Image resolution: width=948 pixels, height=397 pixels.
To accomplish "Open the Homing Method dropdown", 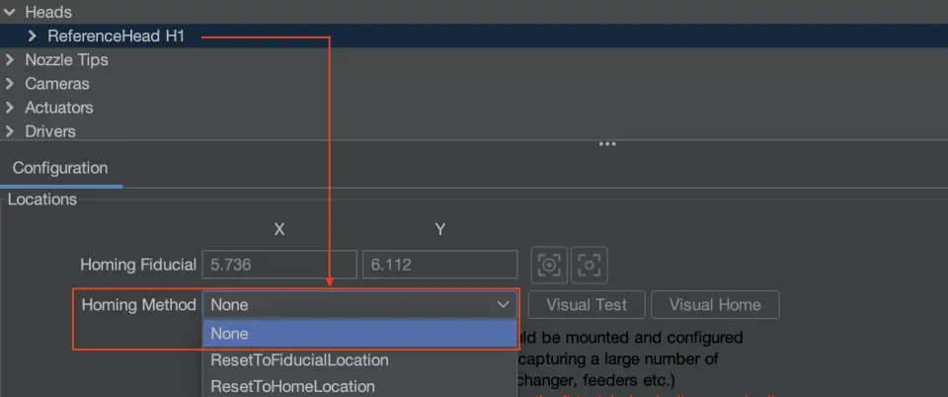I will click(x=359, y=304).
